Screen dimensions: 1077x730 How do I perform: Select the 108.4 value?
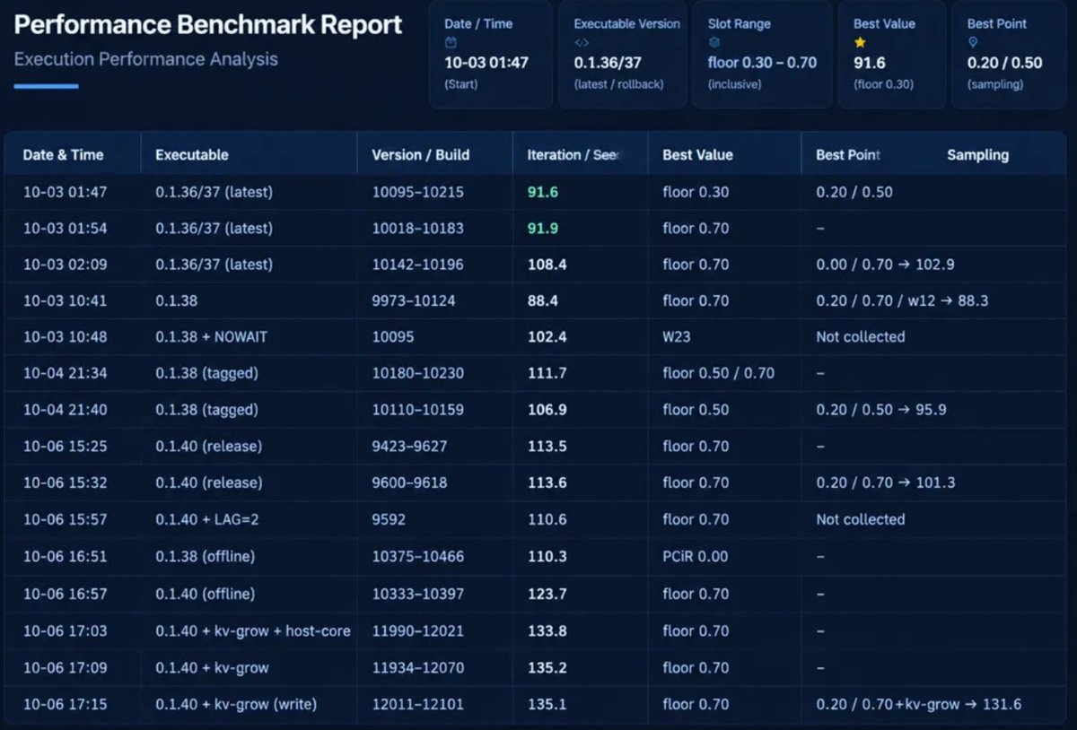click(547, 265)
